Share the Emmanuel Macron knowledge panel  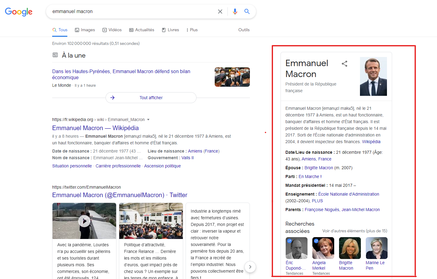345,64
